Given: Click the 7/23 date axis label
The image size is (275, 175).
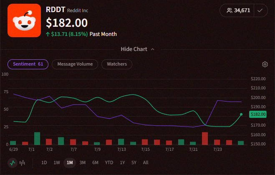Looking at the screenshot, I should coord(217,150).
